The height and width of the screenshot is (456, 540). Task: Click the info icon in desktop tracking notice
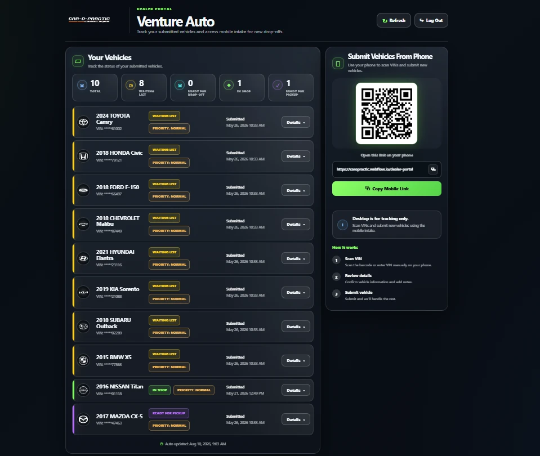[342, 225]
